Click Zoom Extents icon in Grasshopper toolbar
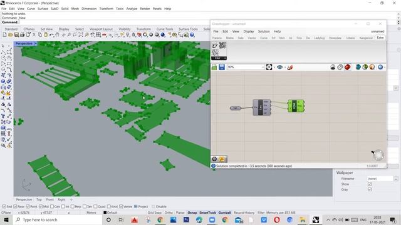 tap(269, 67)
